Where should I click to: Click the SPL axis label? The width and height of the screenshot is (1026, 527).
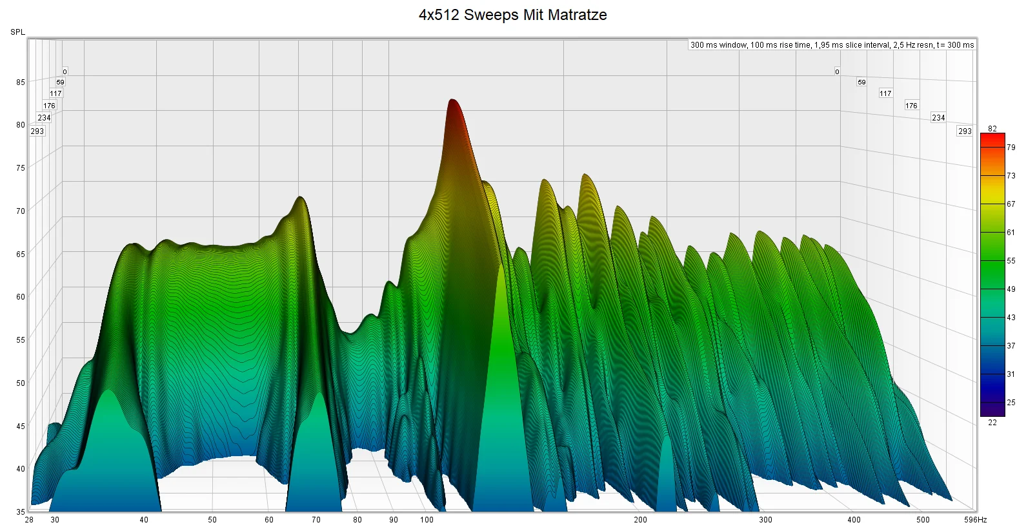click(x=17, y=32)
